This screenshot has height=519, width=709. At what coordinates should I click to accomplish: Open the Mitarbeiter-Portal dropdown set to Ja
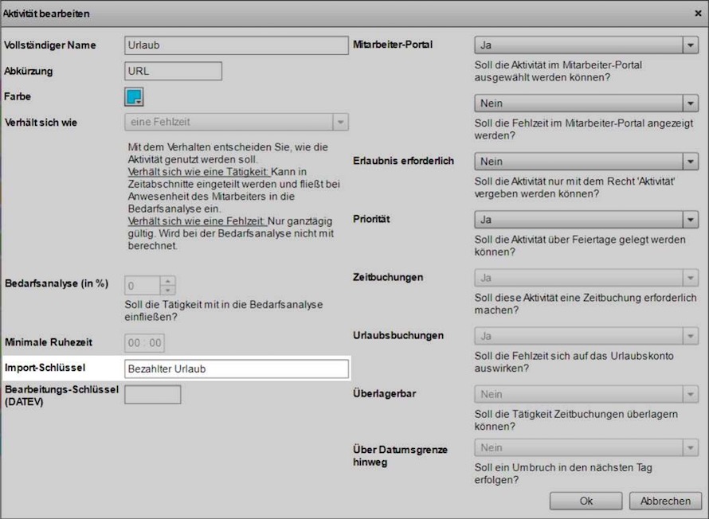point(586,45)
